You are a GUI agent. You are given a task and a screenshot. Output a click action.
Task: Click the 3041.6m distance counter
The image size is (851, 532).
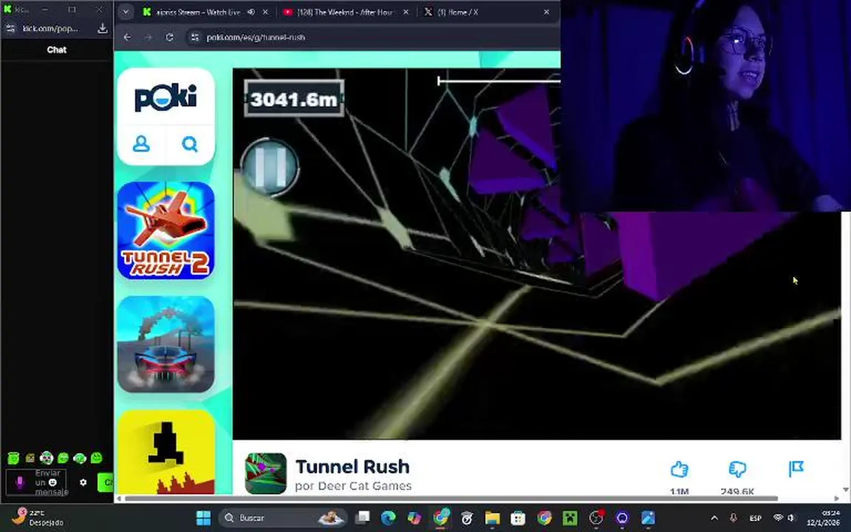tap(294, 99)
